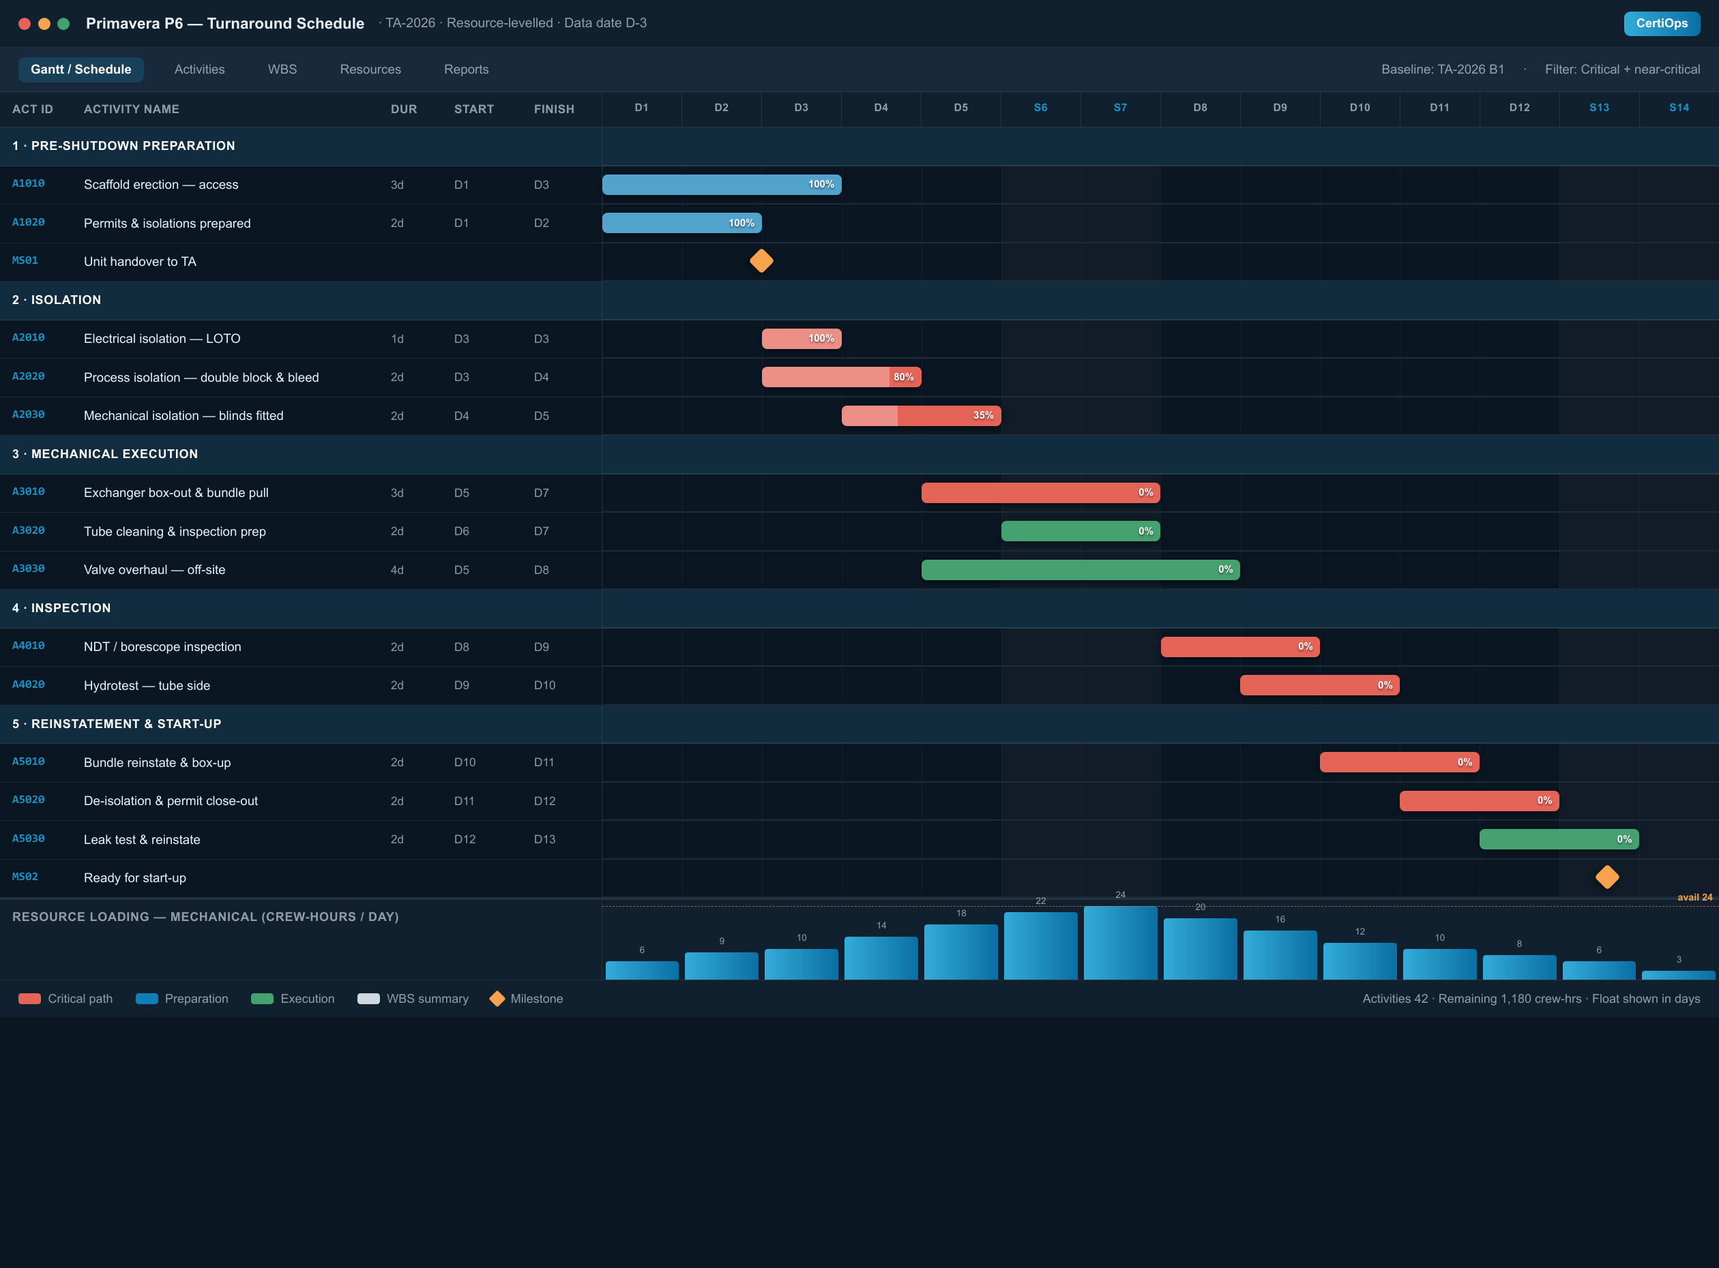1719x1268 pixels.
Task: Click the resource histogram bar labeled 3
Action: tap(1678, 975)
